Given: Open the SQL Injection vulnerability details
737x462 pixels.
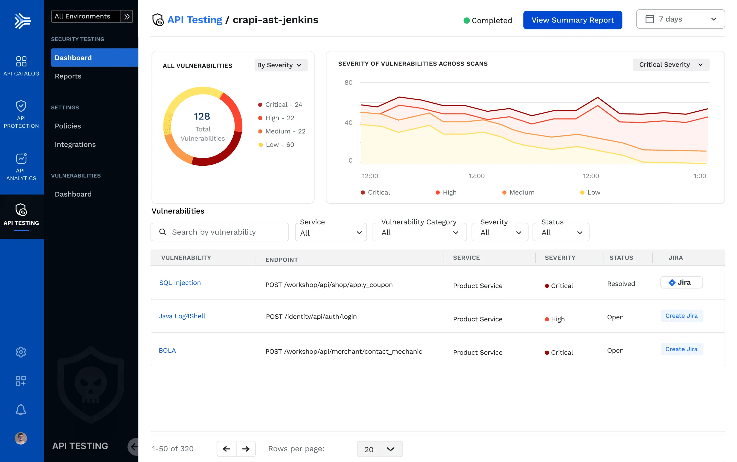Looking at the screenshot, I should 180,282.
